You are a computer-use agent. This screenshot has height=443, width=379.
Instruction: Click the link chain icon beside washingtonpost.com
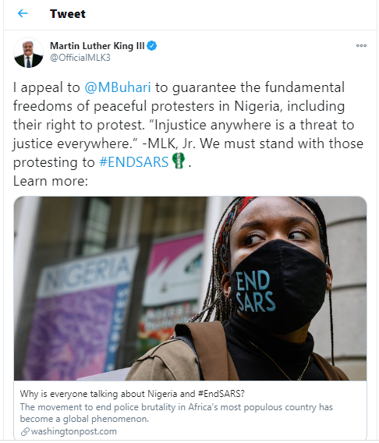pos(25,432)
